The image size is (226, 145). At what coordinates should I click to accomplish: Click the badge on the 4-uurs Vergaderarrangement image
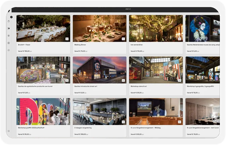(x=180, y=122)
